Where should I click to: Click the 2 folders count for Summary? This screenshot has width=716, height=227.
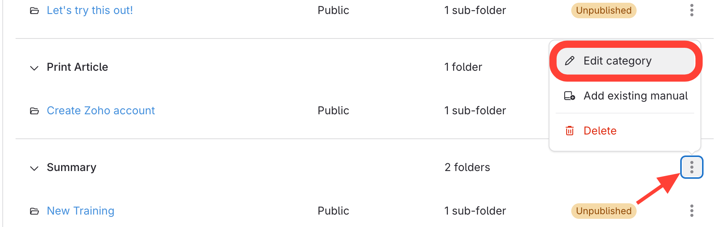click(x=467, y=168)
